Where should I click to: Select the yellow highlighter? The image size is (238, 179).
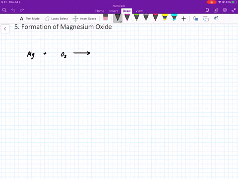(x=165, y=17)
